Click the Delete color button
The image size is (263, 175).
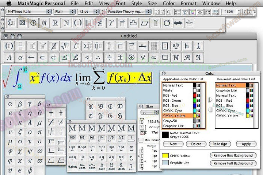click(x=196, y=144)
